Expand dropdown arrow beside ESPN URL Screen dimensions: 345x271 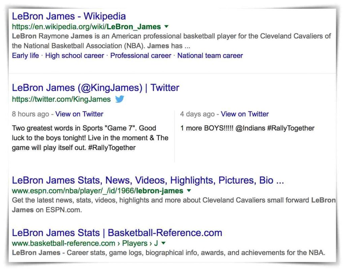click(x=189, y=191)
